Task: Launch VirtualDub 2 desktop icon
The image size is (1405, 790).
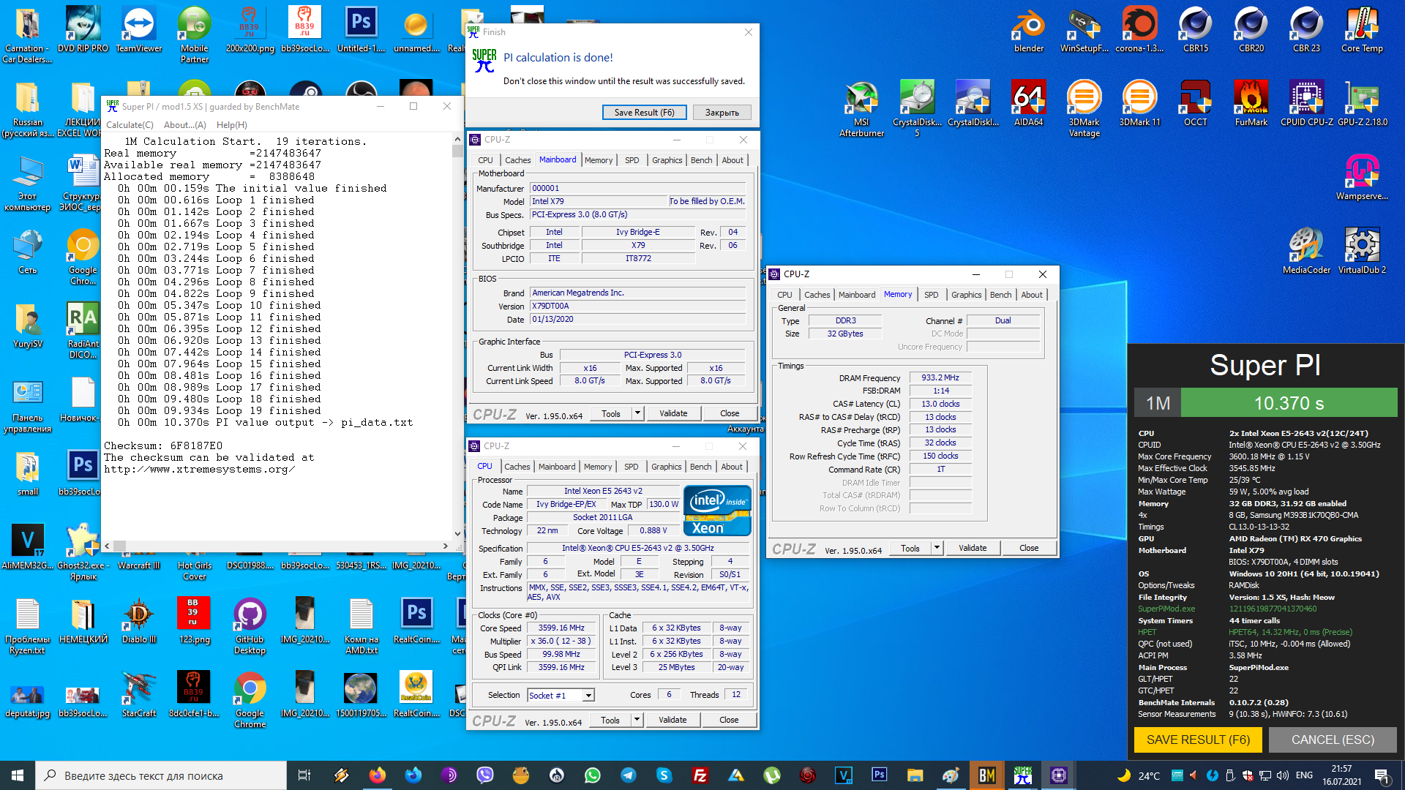Action: tap(1362, 251)
